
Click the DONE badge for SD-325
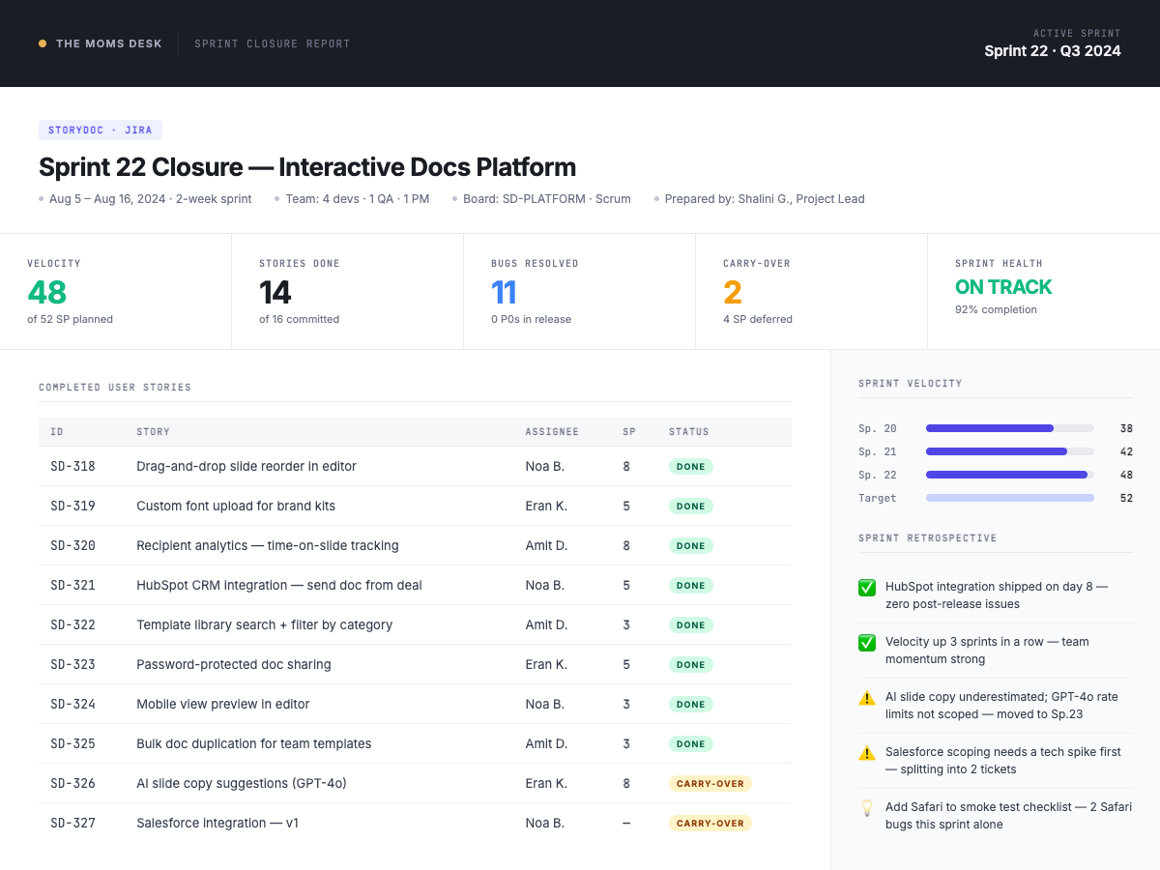(x=691, y=743)
